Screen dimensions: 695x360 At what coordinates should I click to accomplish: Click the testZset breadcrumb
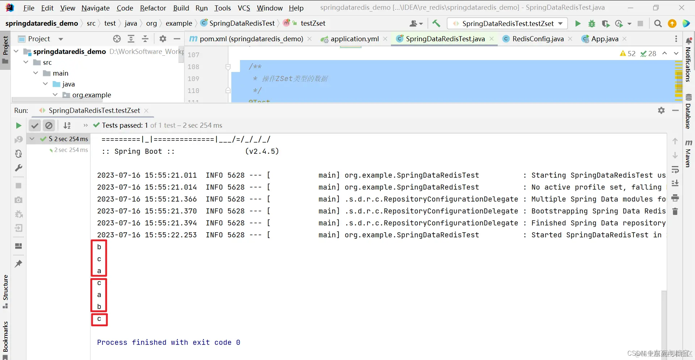pyautogui.click(x=313, y=24)
